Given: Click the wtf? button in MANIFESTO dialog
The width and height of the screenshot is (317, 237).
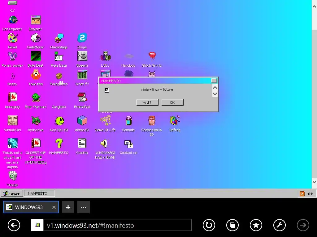Looking at the screenshot, I should (147, 102).
